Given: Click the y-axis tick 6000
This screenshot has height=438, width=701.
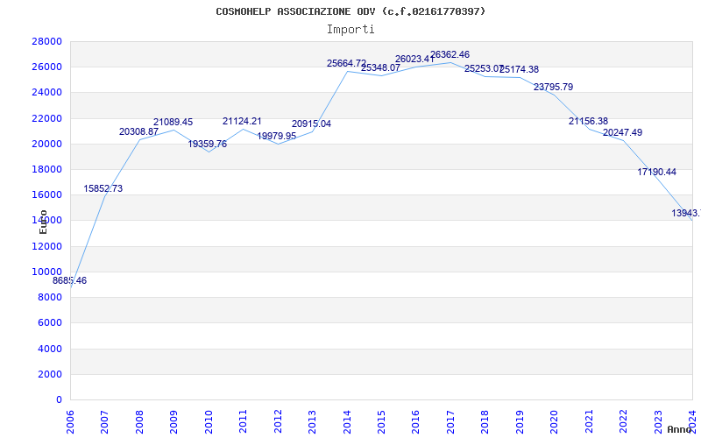Looking at the screenshot, I should 50,322.
